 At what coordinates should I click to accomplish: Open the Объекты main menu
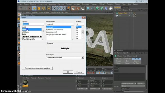(x=33, y=4)
